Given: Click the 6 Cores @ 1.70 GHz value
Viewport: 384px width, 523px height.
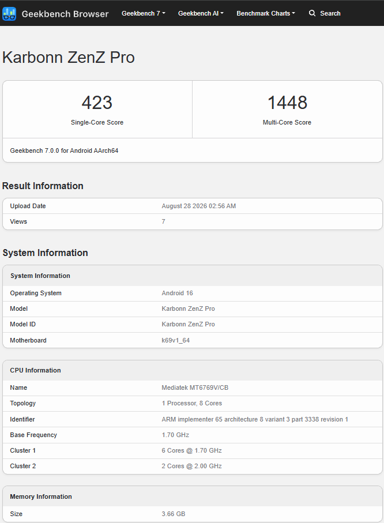Looking at the screenshot, I should point(192,450).
